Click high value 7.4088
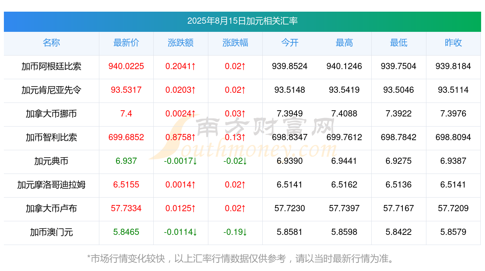This screenshot has height=271, width=485. (344, 114)
